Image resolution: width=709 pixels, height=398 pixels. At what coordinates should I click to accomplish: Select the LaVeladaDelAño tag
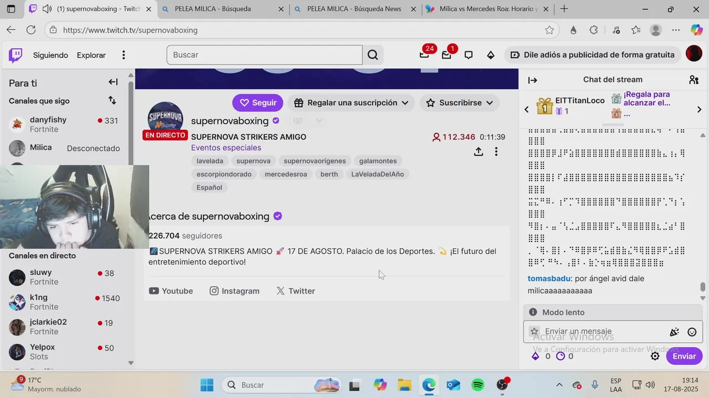point(377,174)
